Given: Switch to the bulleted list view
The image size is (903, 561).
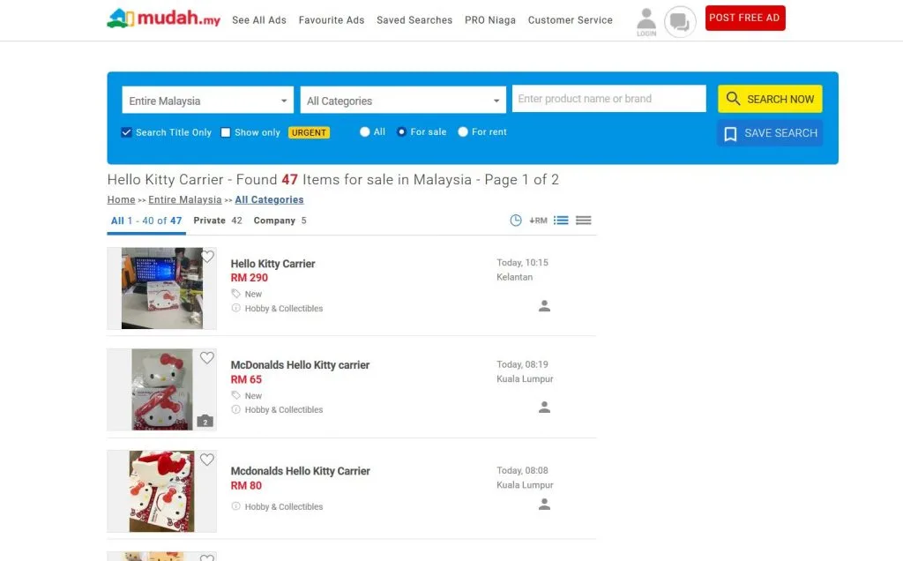Looking at the screenshot, I should click(561, 221).
